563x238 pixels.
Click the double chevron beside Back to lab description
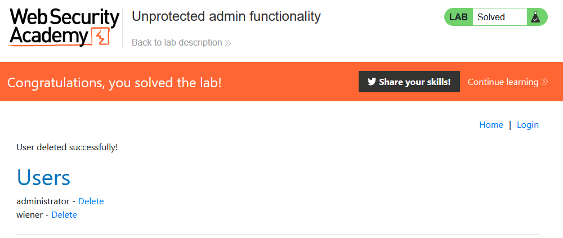tap(227, 43)
